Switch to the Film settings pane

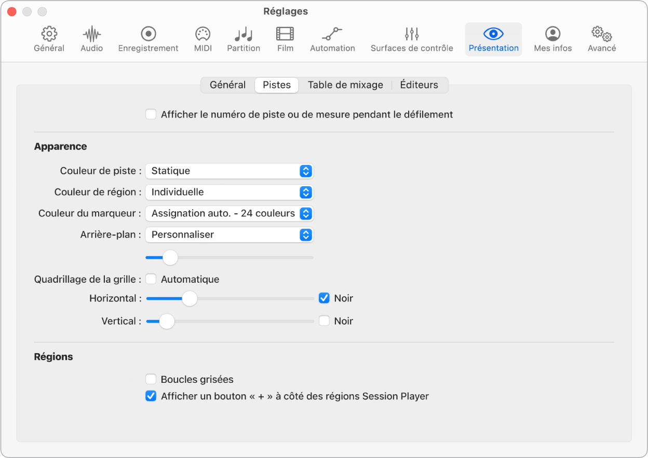click(285, 39)
